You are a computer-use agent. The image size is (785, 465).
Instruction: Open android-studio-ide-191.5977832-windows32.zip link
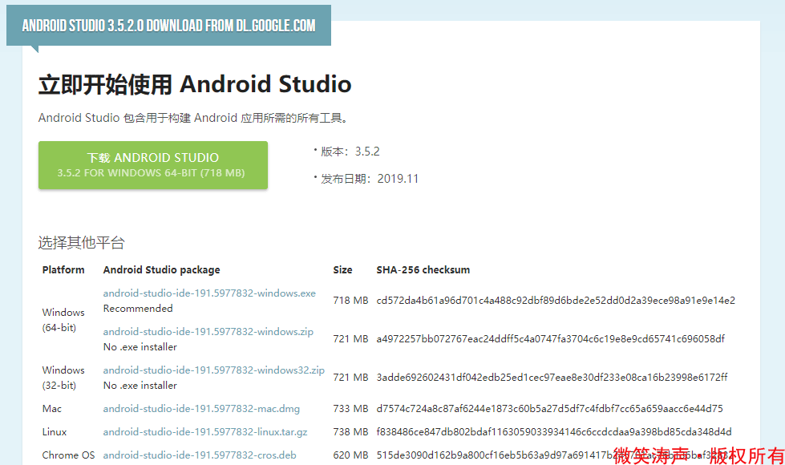click(x=214, y=370)
